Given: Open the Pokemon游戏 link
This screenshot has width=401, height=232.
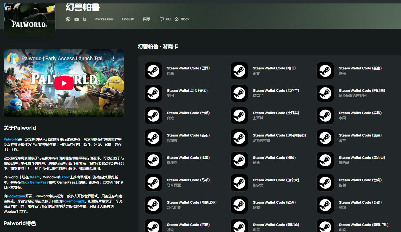Looking at the screenshot, I should point(73,201).
